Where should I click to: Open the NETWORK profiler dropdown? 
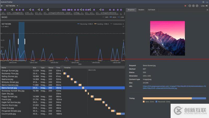12,5
